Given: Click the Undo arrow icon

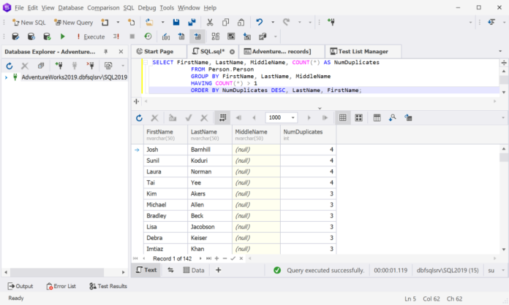Looking at the screenshot, I should click(x=260, y=23).
